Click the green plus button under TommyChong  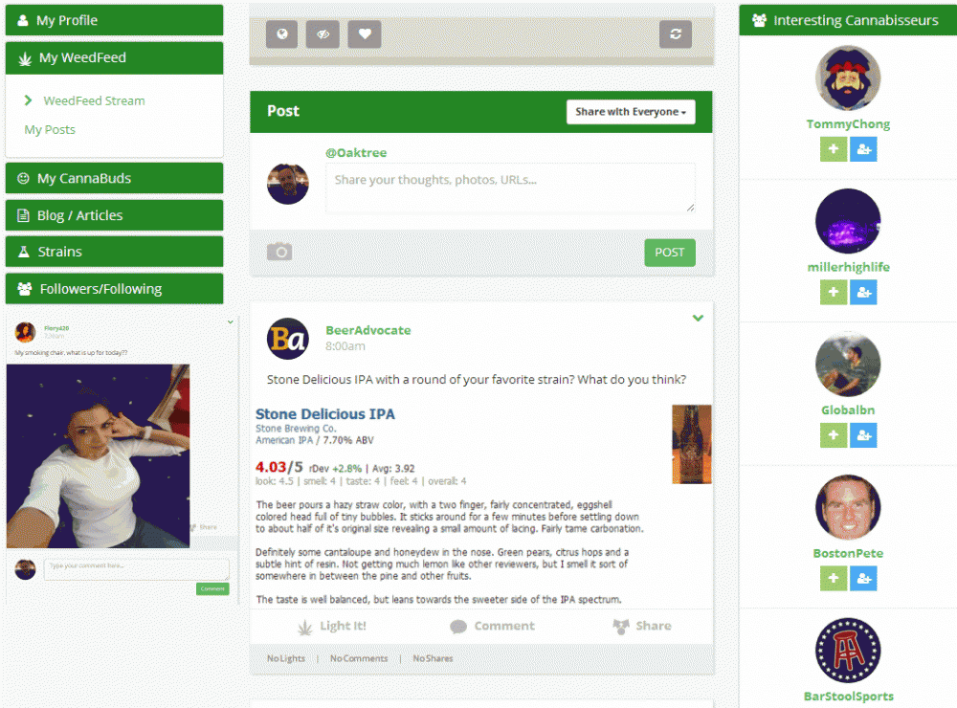(x=834, y=149)
